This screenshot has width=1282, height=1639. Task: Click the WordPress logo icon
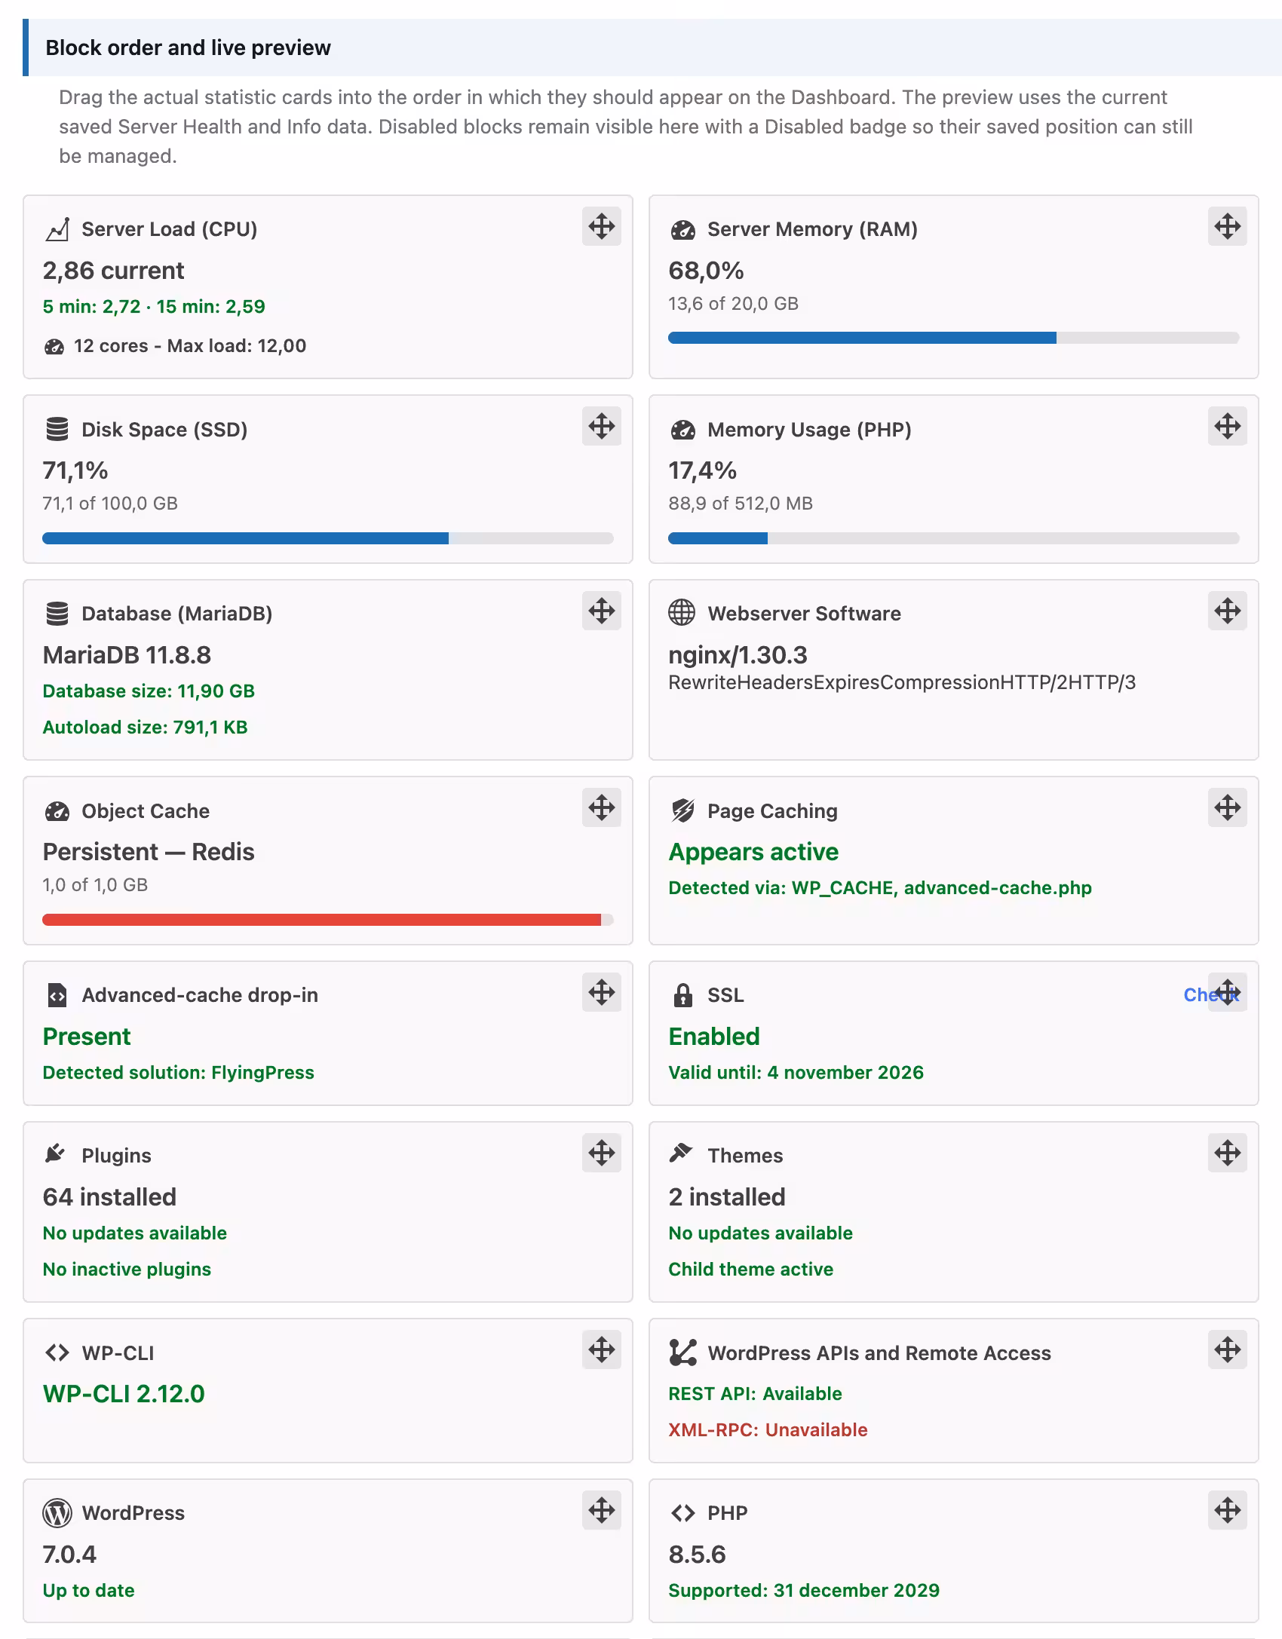tap(57, 1513)
